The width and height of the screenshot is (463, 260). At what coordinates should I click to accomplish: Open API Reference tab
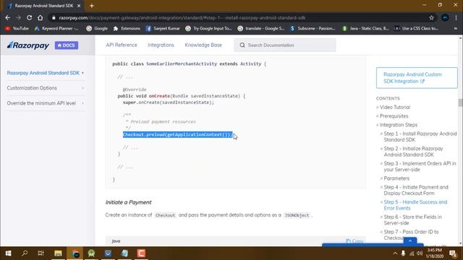(x=122, y=45)
